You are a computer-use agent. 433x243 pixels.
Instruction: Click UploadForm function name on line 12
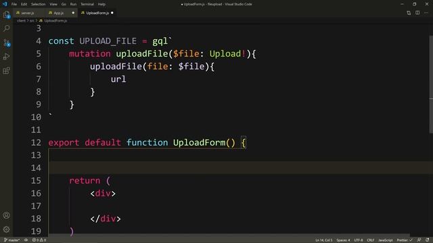tap(199, 142)
